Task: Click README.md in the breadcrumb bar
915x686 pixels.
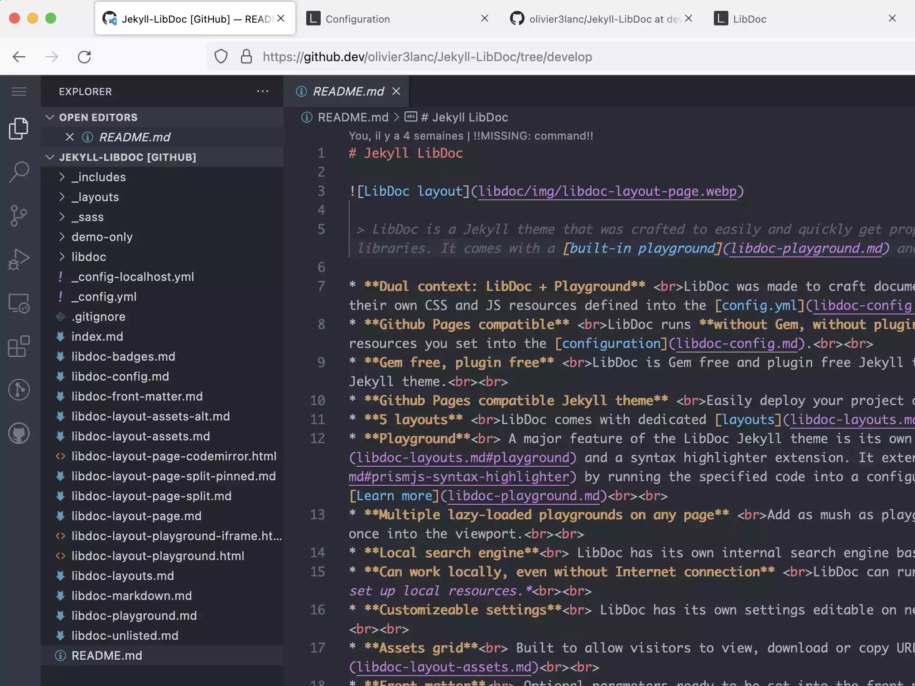Action: (353, 117)
